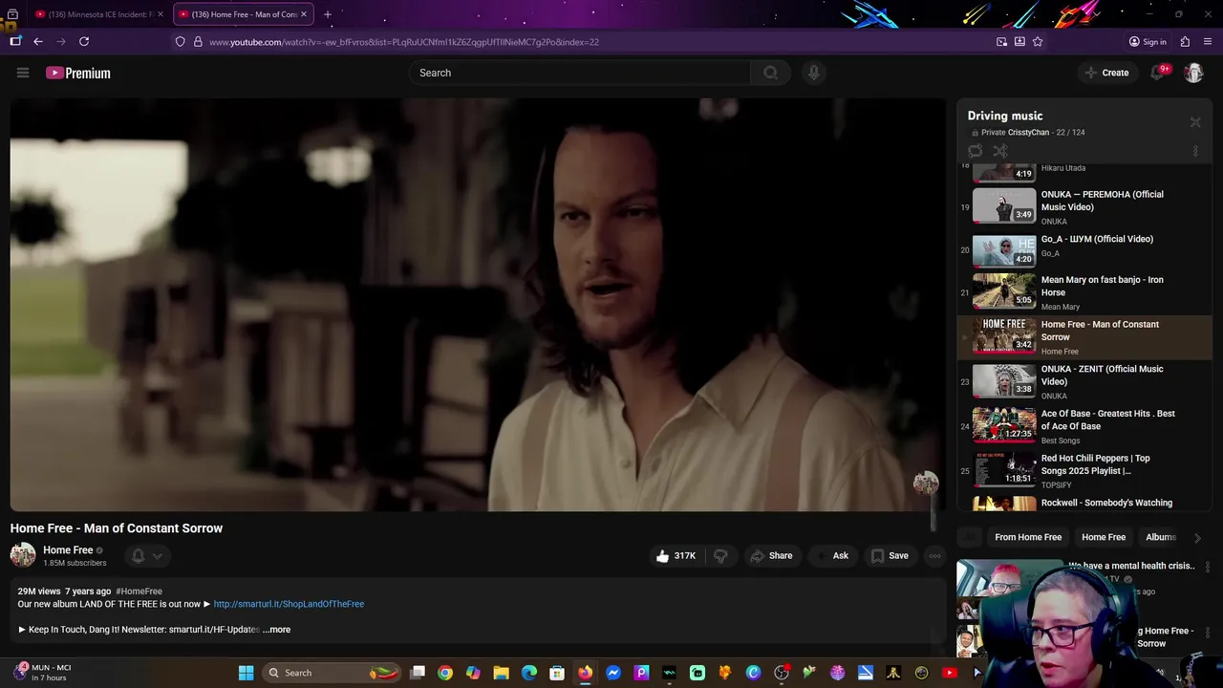Toggle loop playlist icon in Driving music

(x=975, y=151)
